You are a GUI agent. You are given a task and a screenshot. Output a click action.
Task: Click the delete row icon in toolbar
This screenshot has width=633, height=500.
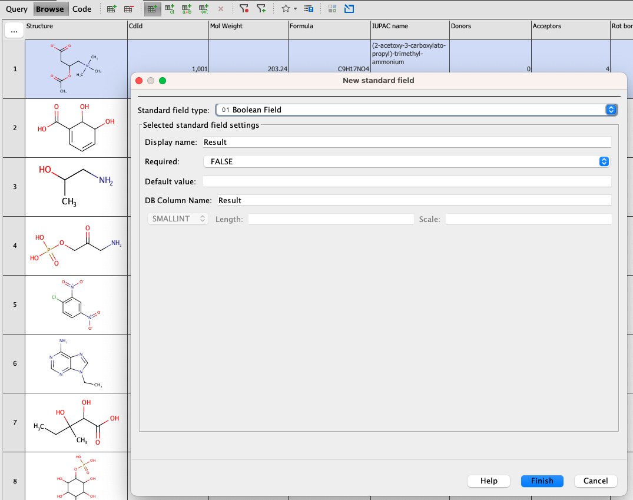click(128, 9)
